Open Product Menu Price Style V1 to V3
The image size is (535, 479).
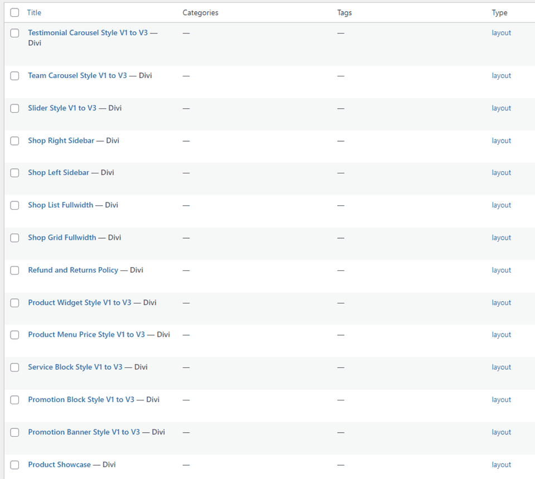(x=86, y=335)
